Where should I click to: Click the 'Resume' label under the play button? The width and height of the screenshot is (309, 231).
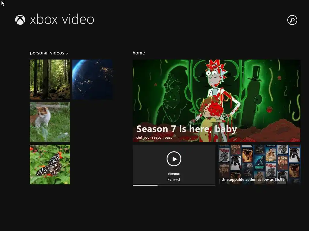[x=174, y=174]
